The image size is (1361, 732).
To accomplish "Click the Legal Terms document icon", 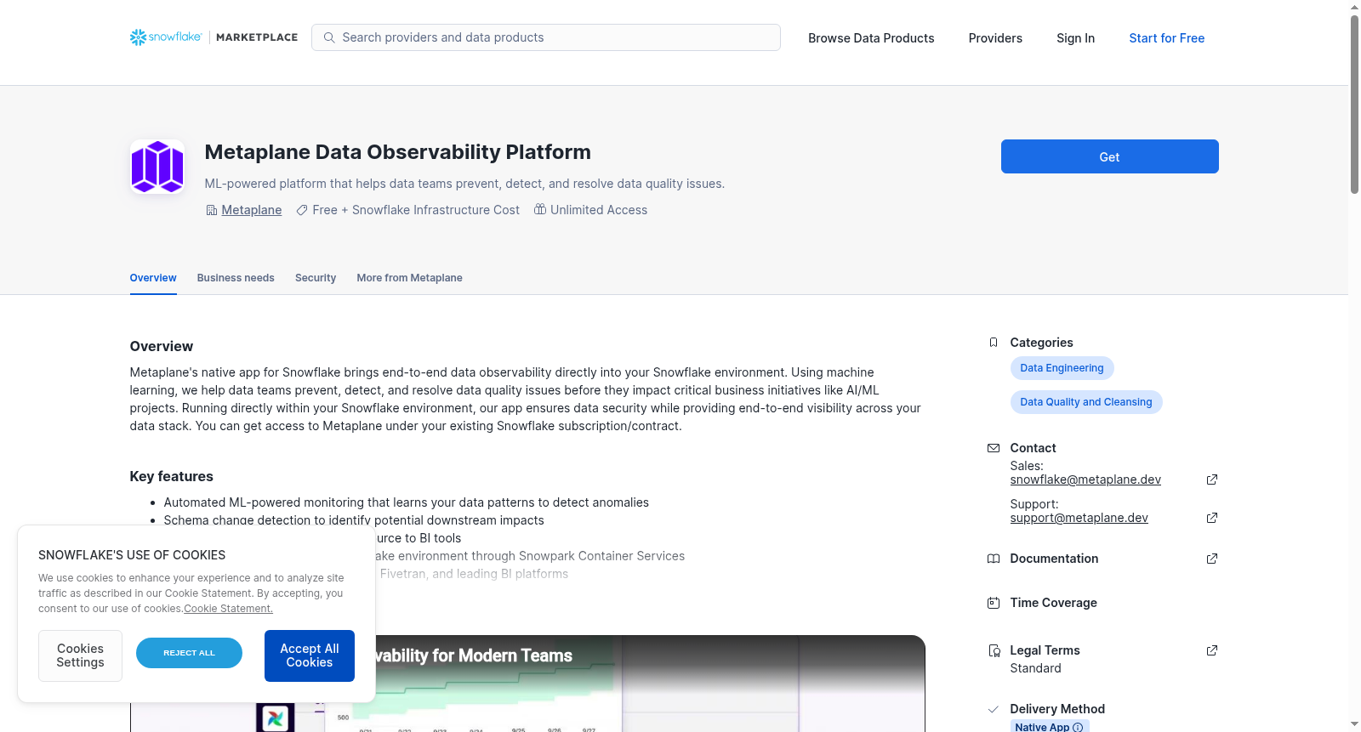I will tap(994, 650).
